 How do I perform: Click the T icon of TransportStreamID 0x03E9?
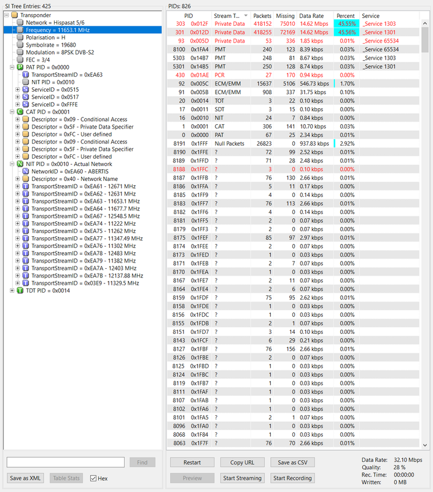click(26, 284)
